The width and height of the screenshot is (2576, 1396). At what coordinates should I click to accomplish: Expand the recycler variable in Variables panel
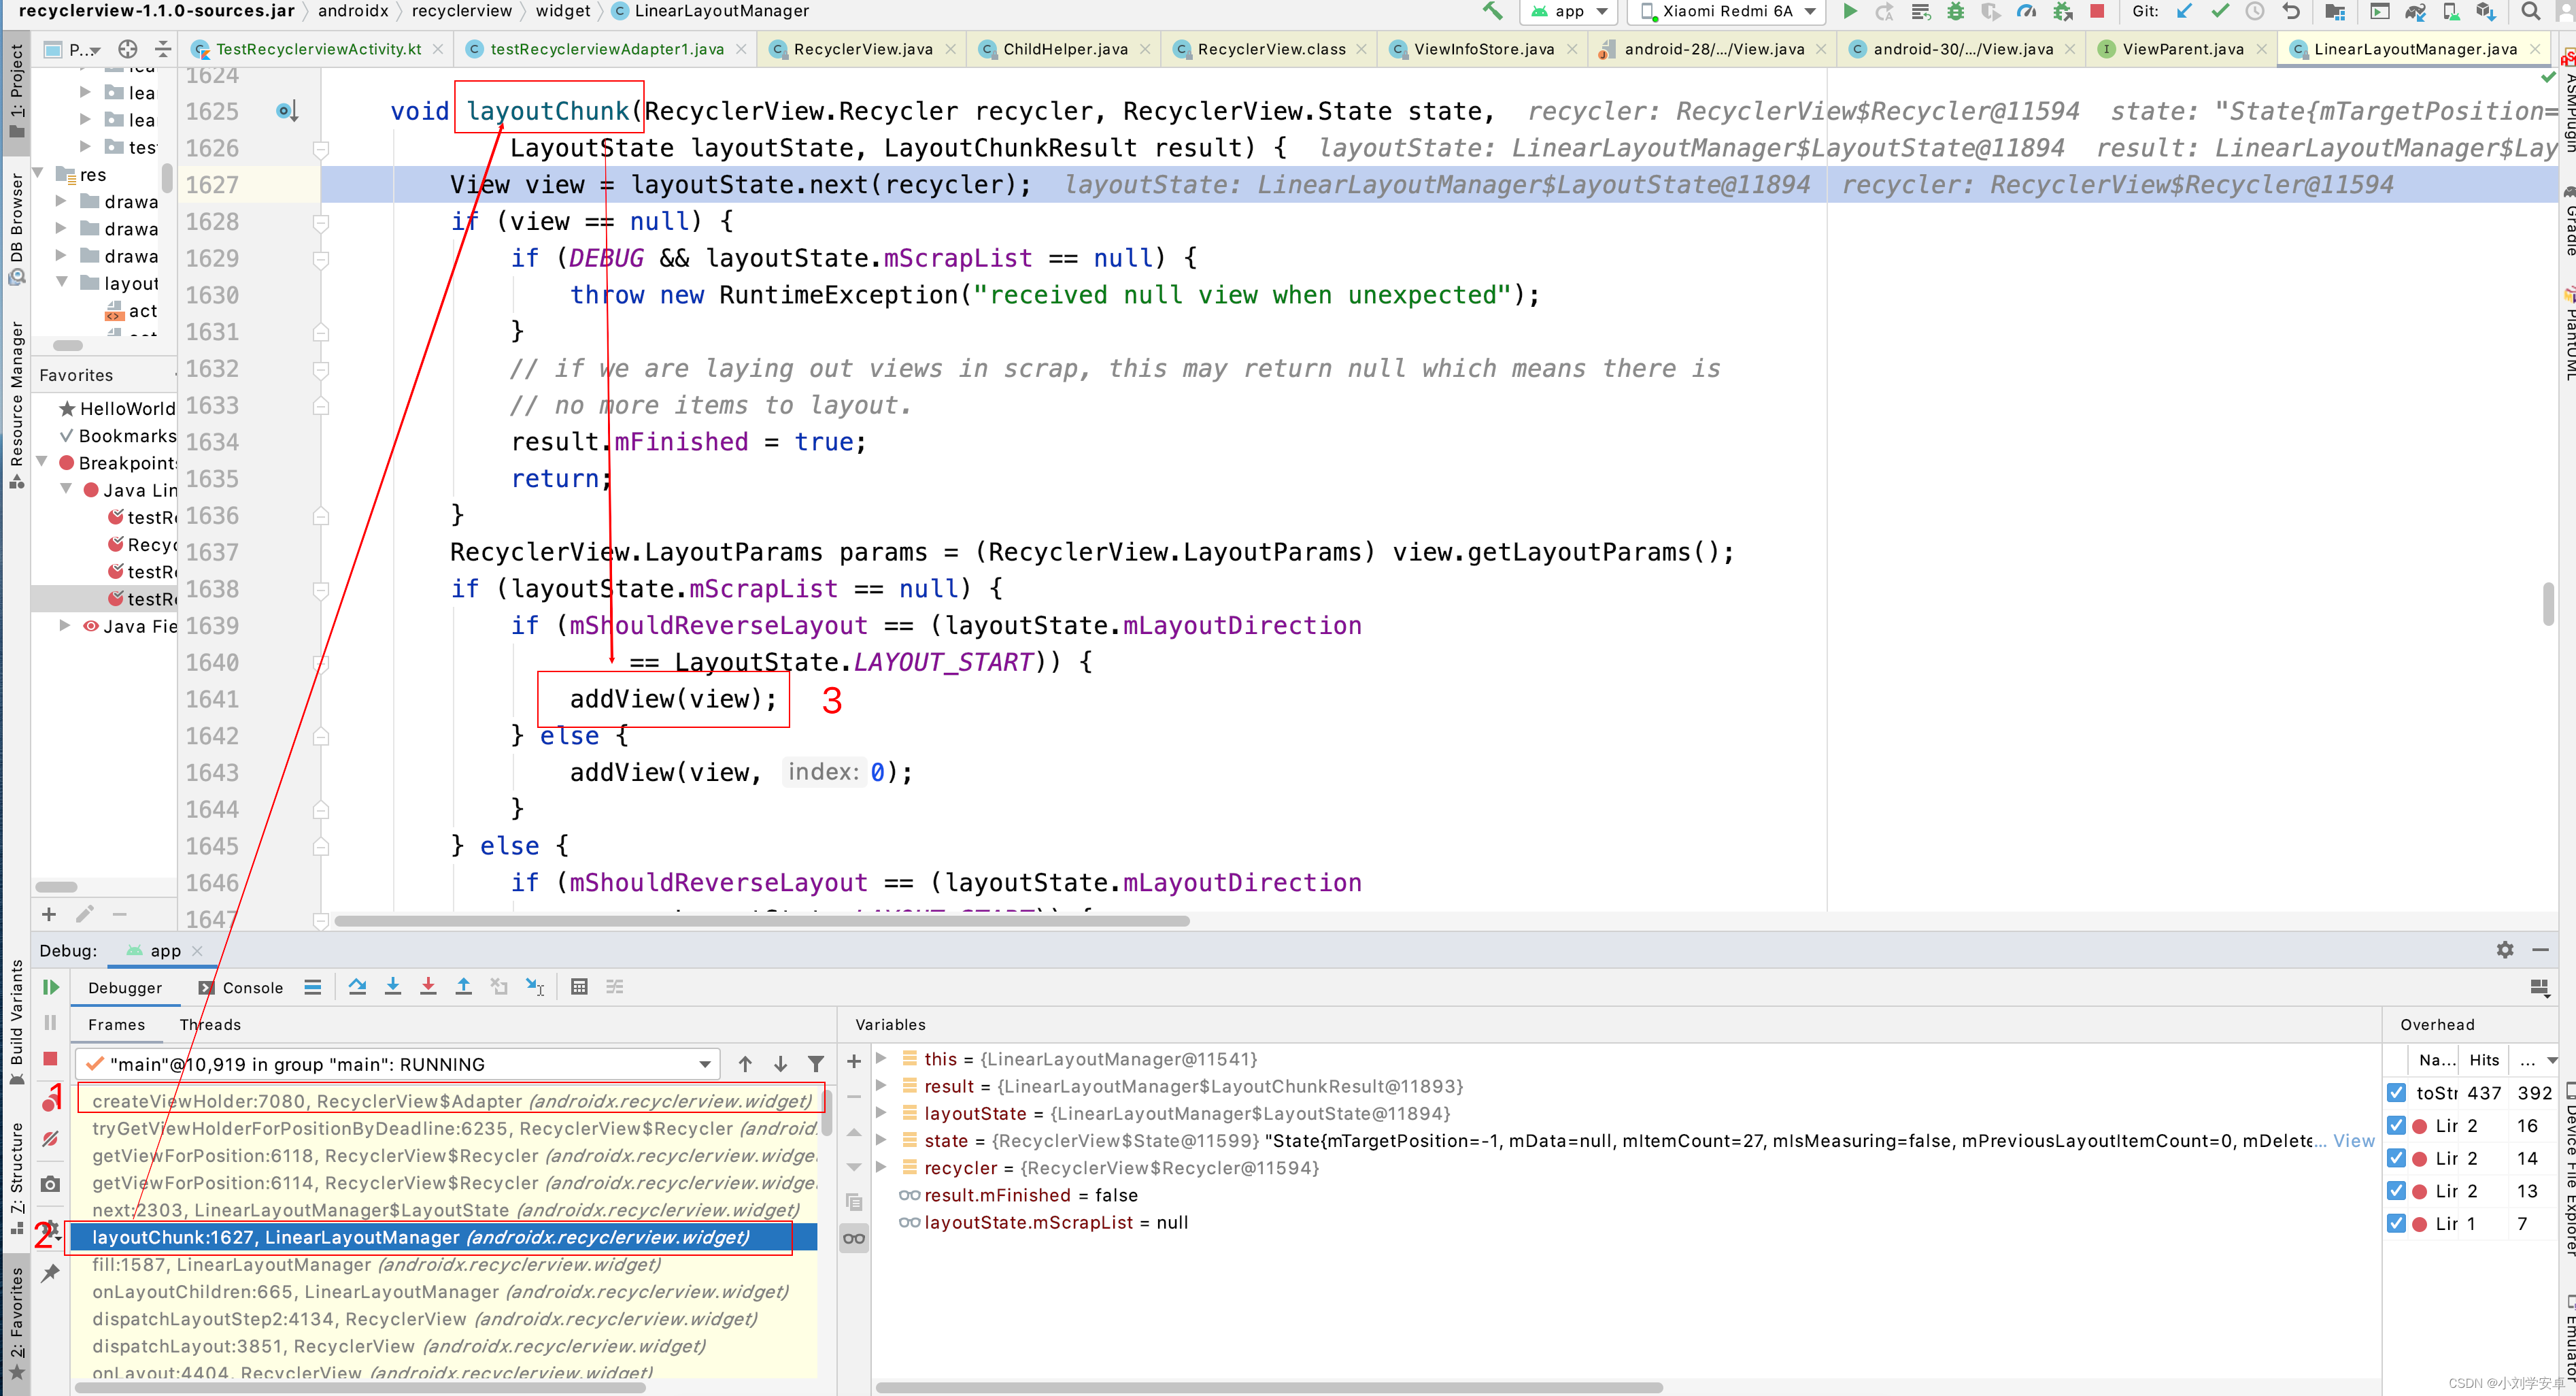(x=881, y=1168)
